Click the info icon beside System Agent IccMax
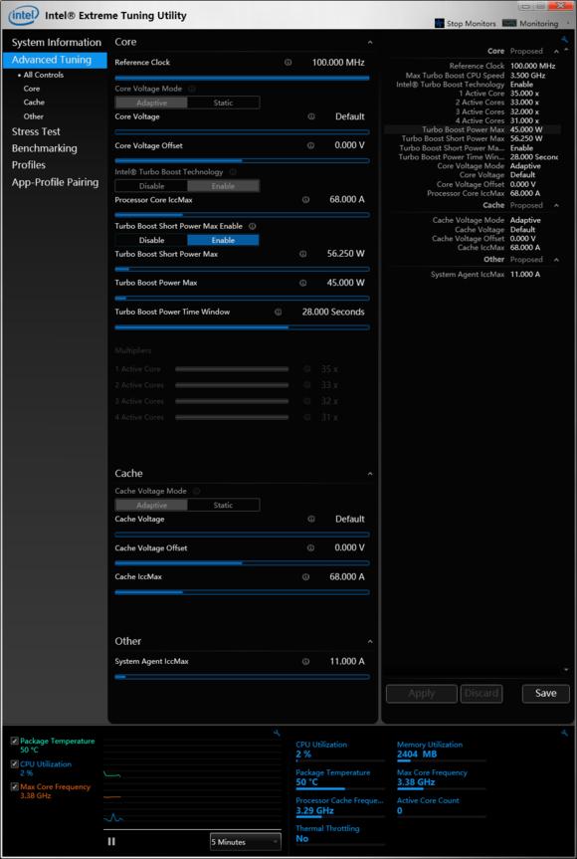577x859 pixels. click(305, 662)
